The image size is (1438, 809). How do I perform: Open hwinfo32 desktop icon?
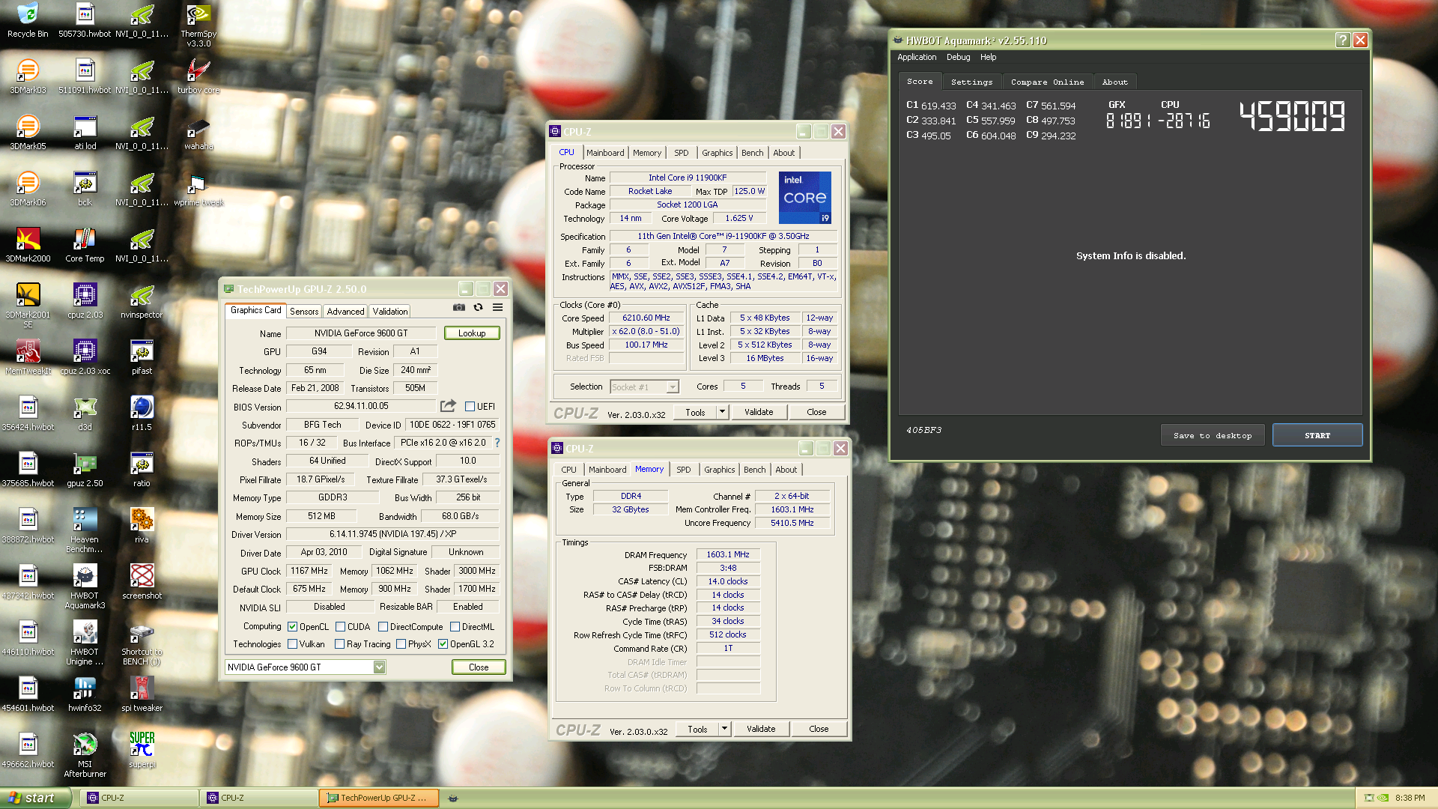click(x=85, y=694)
